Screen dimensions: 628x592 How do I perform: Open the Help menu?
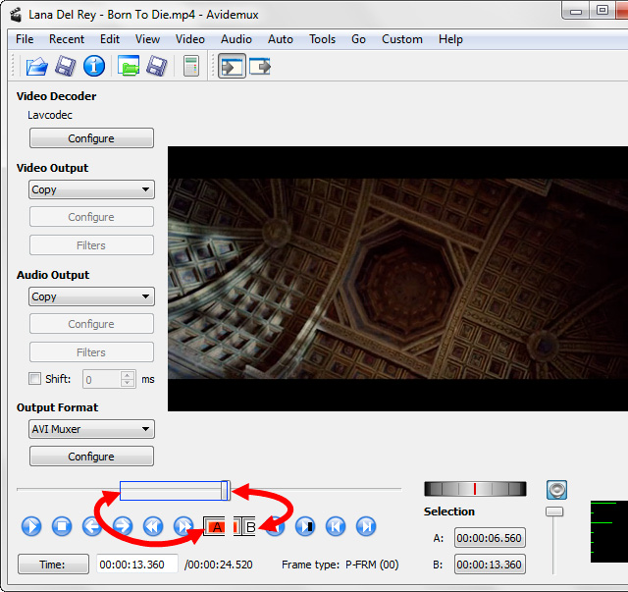[450, 39]
